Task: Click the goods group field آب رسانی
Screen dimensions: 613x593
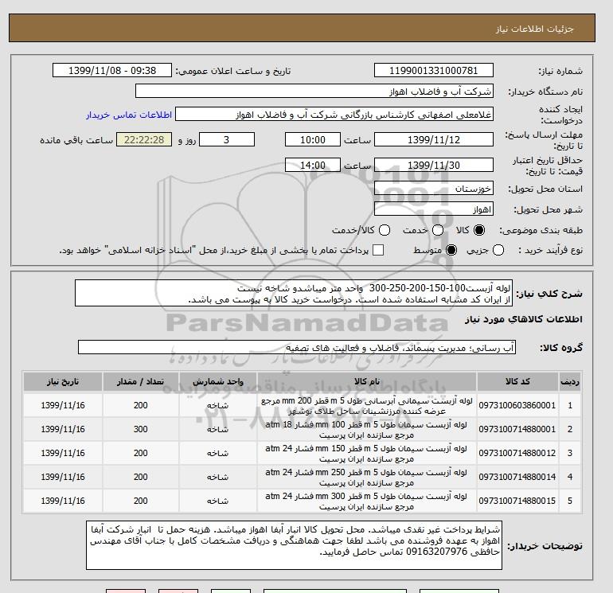Action: 297,347
